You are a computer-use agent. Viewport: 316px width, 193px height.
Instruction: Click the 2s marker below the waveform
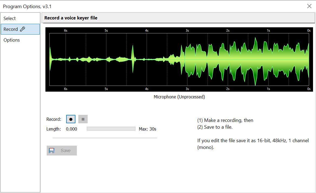pyautogui.click(x=228, y=89)
